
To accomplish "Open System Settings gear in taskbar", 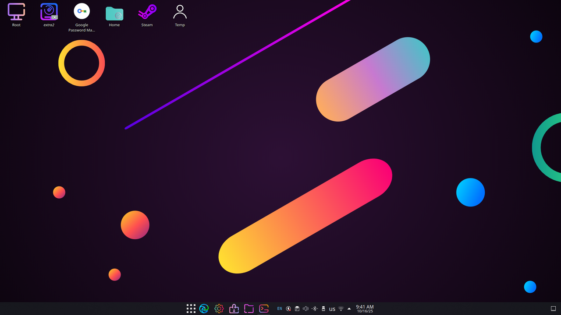I will [219, 308].
